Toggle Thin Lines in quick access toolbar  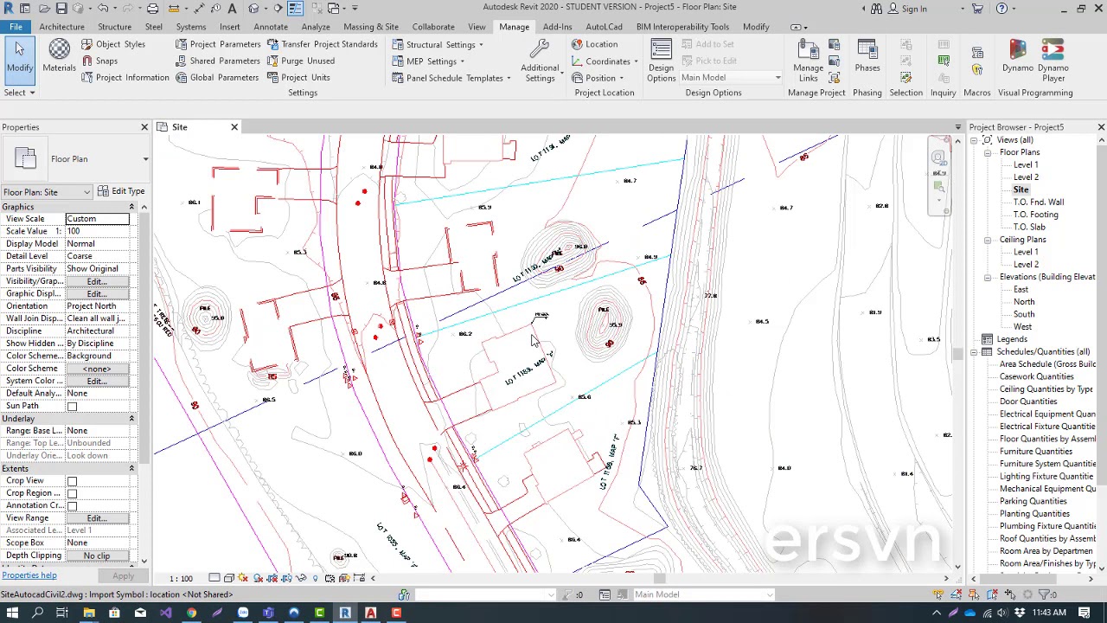click(x=295, y=8)
